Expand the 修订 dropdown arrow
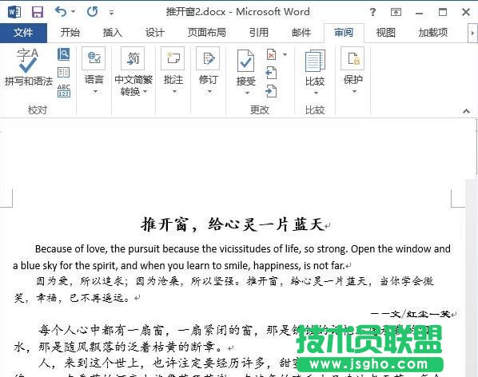 pos(209,92)
